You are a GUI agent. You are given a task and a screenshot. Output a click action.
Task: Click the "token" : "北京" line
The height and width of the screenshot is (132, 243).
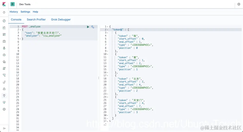(130, 79)
